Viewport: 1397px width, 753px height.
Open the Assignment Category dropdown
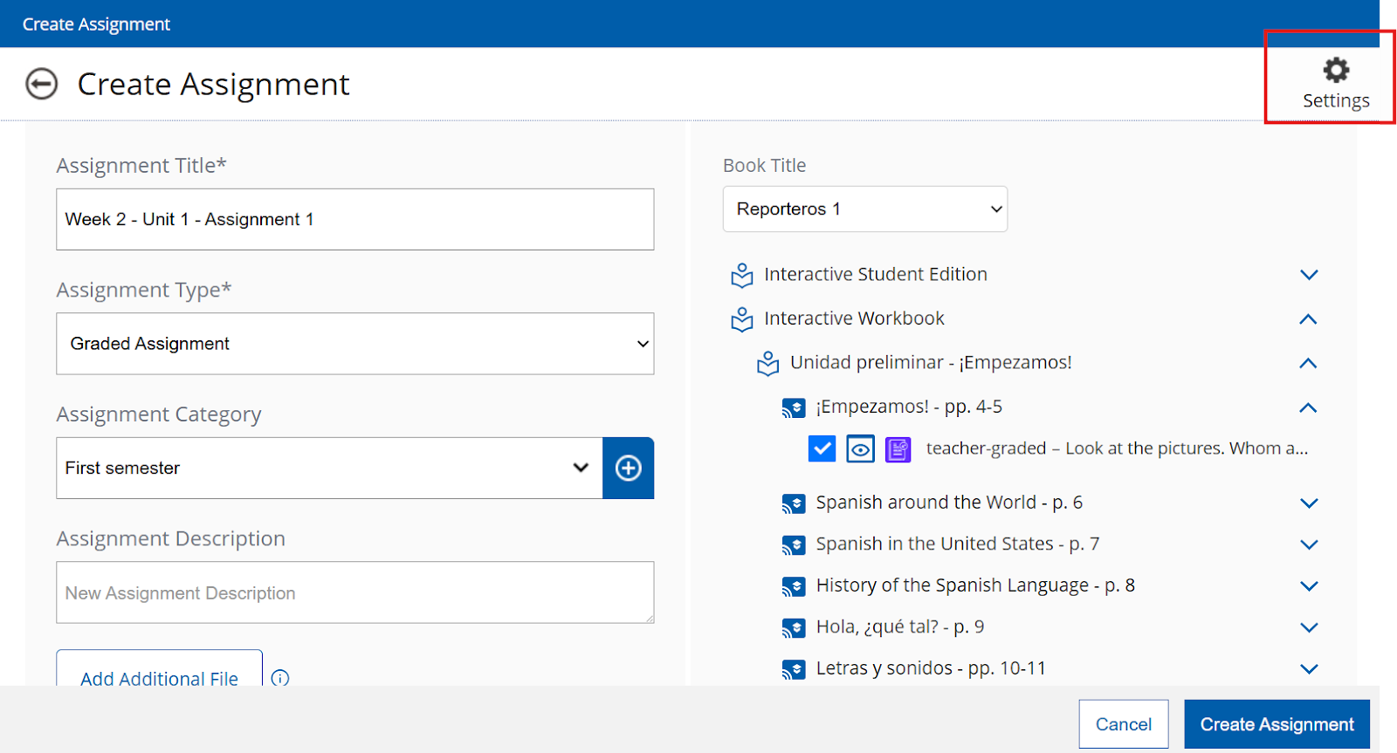(x=329, y=469)
